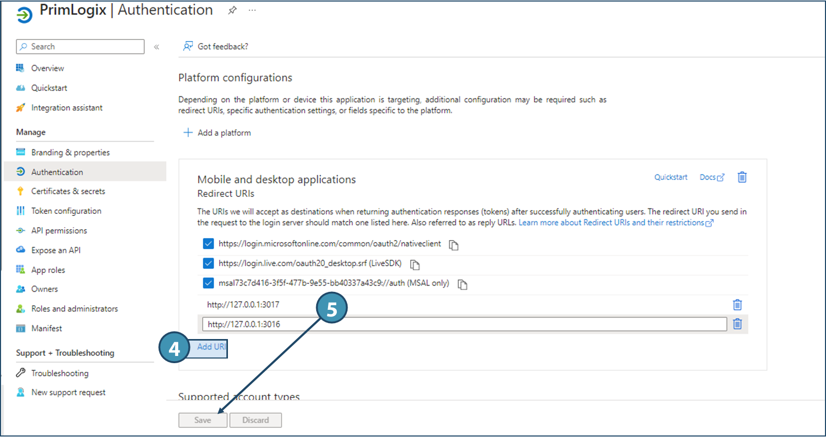Open the ellipsis more options menu
The width and height of the screenshot is (826, 437).
pyautogui.click(x=252, y=10)
